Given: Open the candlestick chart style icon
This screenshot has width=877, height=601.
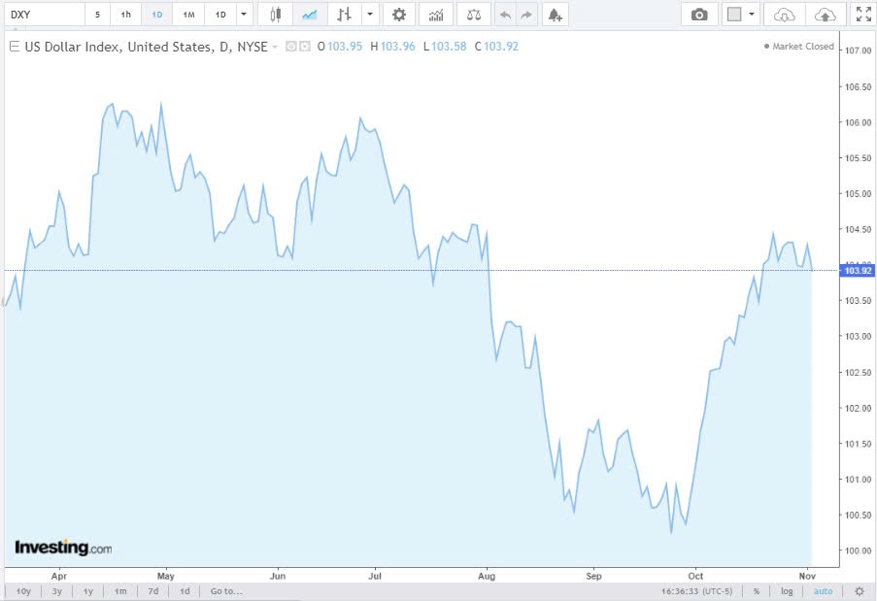Looking at the screenshot, I should click(275, 14).
